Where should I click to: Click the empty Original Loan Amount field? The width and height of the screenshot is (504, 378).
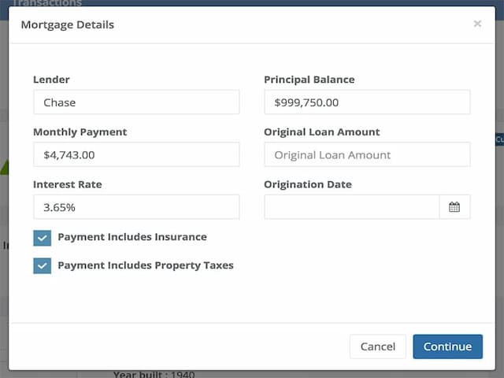tap(366, 155)
